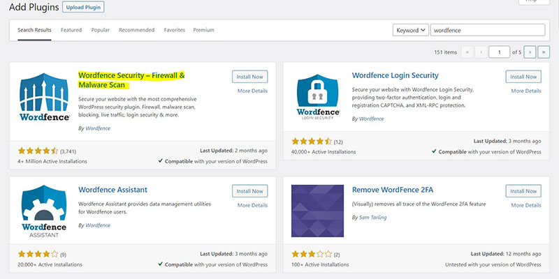Image resolution: width=559 pixels, height=279 pixels.
Task: Click the 100+ Active Installations text
Action: tap(320, 264)
